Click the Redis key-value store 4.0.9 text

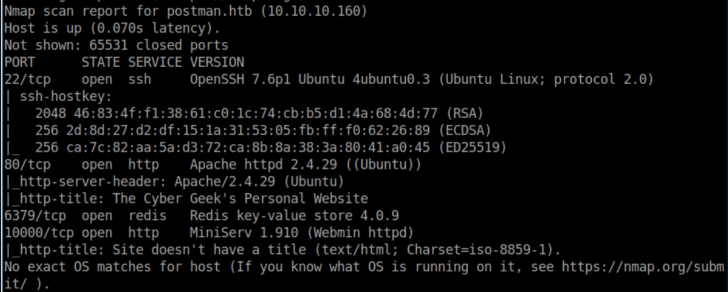pos(294,216)
